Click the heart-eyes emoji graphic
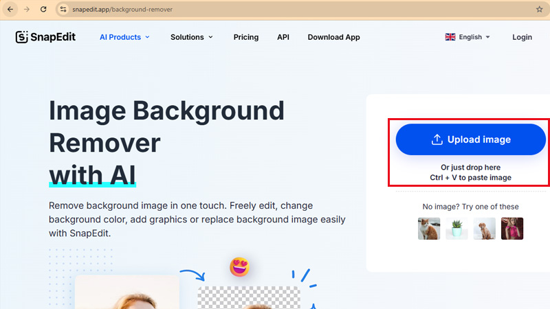The width and height of the screenshot is (550, 309). (x=239, y=267)
